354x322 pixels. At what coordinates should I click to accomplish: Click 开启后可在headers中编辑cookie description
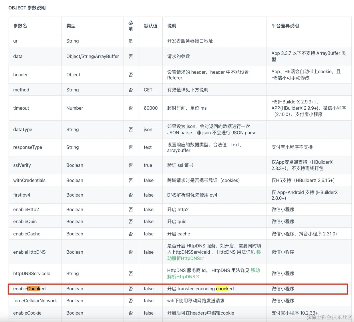tap(200, 313)
